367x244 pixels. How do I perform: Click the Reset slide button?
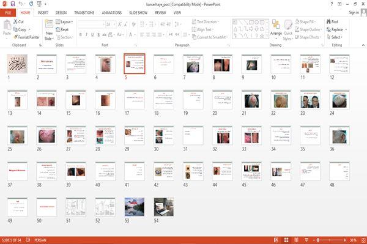point(62,29)
